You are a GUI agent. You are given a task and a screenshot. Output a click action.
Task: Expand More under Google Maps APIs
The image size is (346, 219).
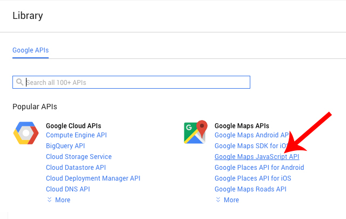pyautogui.click(x=228, y=200)
